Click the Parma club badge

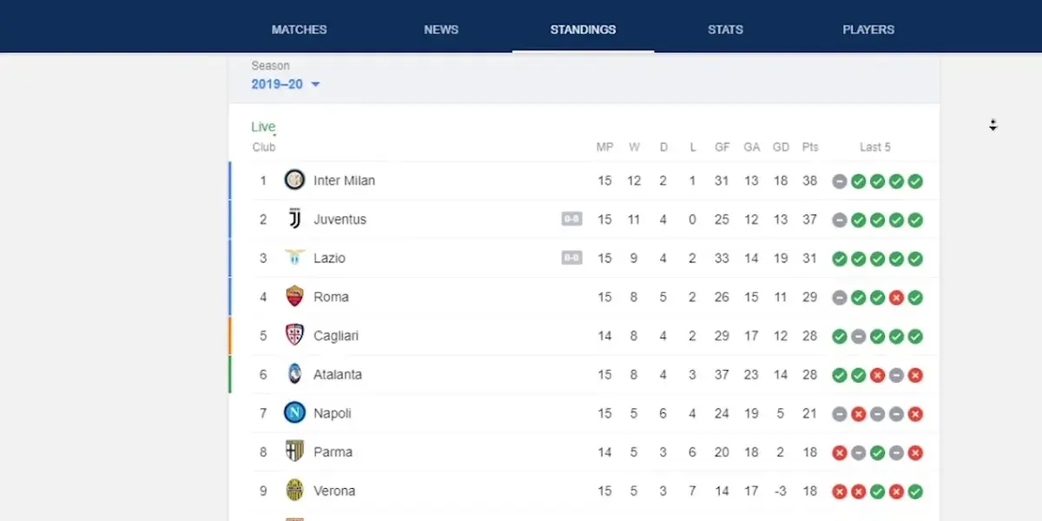pyautogui.click(x=294, y=452)
